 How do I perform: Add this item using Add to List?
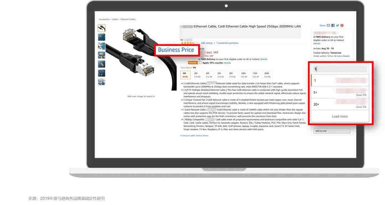coord(332,131)
